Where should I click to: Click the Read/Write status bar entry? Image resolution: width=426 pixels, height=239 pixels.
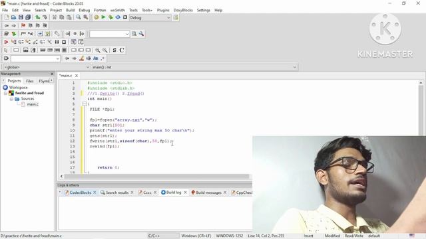pos(354,236)
